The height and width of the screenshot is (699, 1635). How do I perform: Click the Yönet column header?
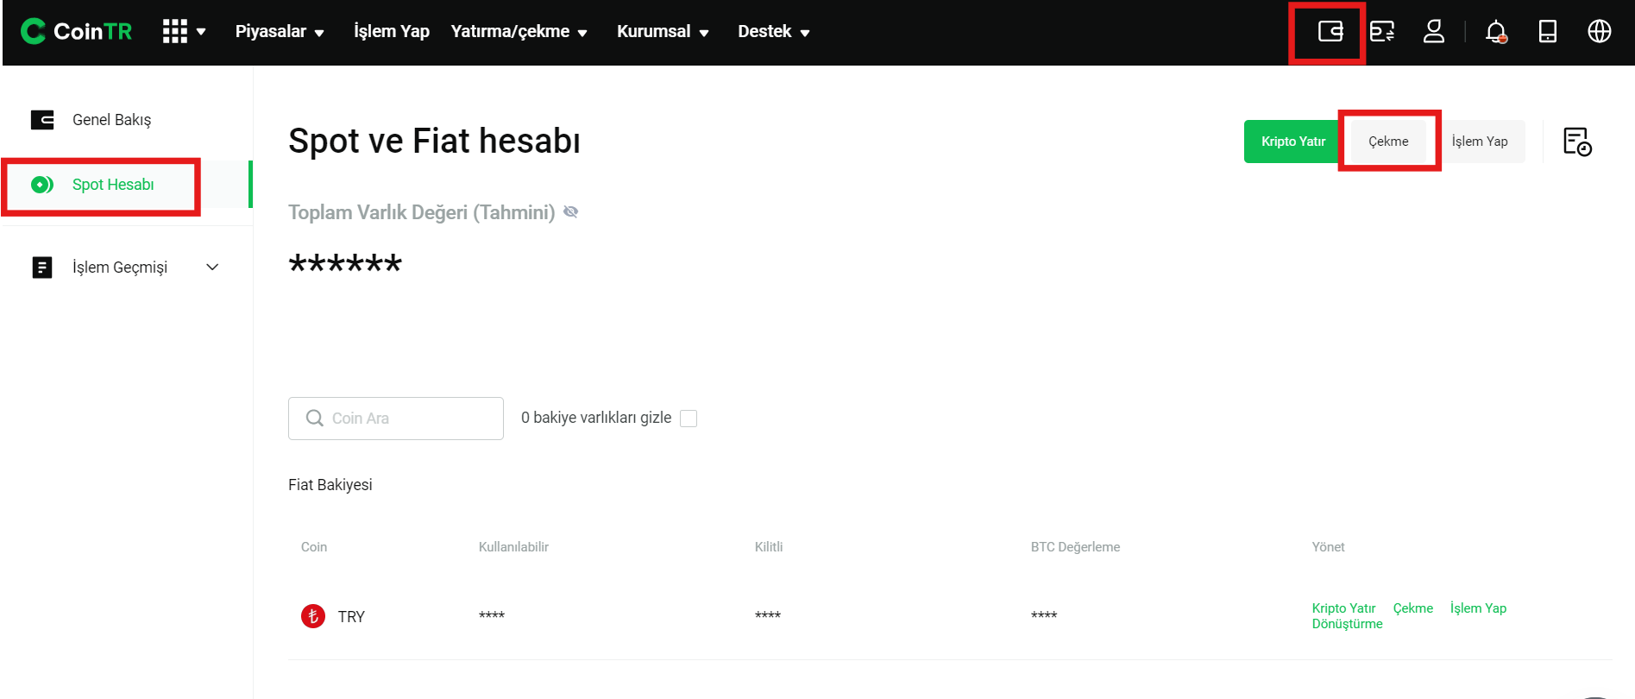click(1328, 547)
